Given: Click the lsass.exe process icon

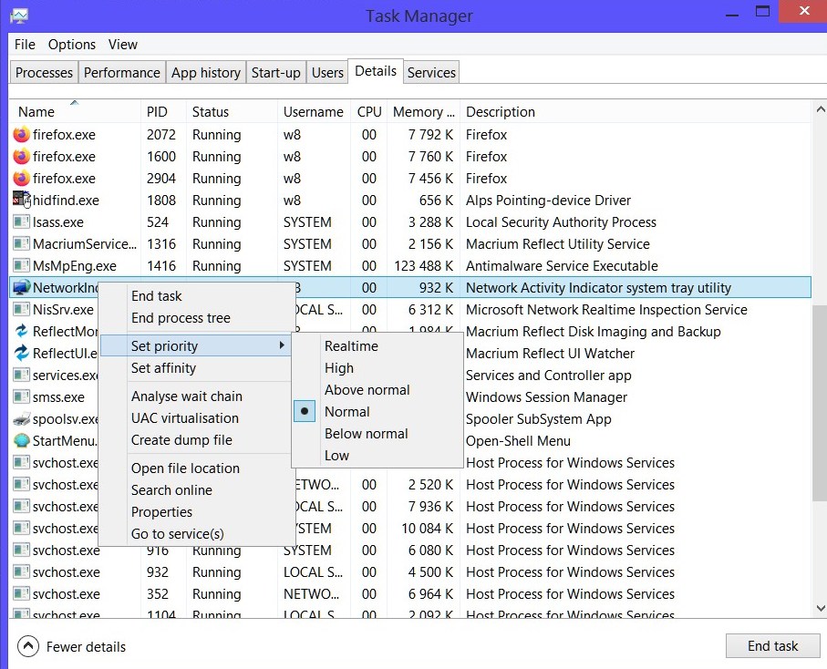Looking at the screenshot, I should click(x=21, y=222).
